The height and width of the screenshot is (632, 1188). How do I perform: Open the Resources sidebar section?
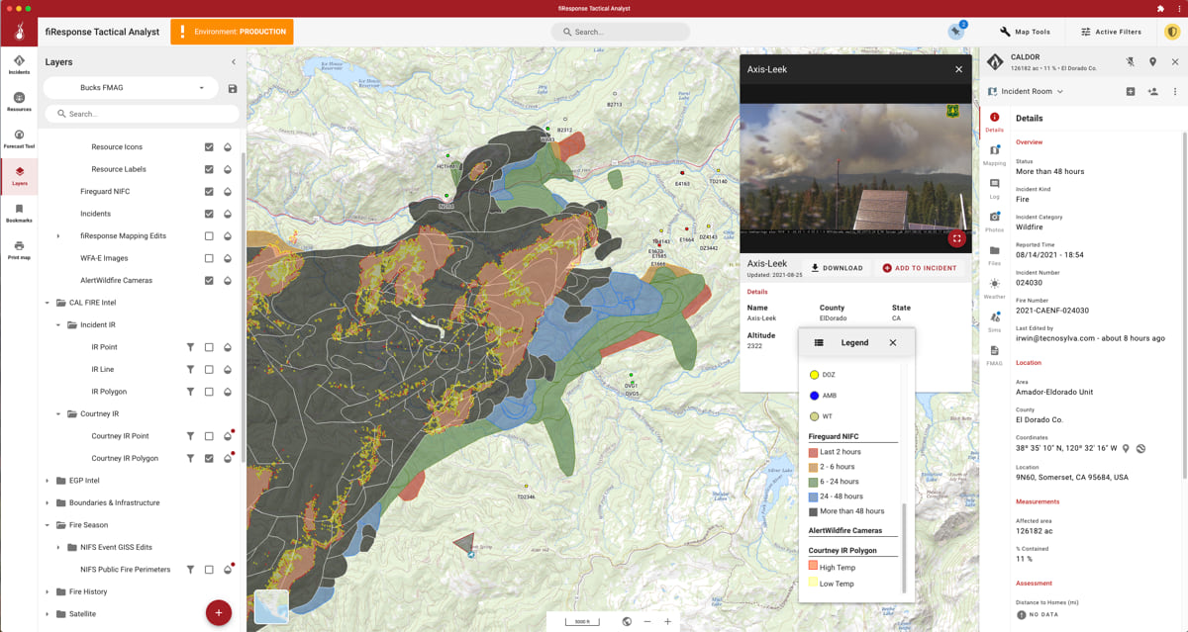tap(19, 102)
